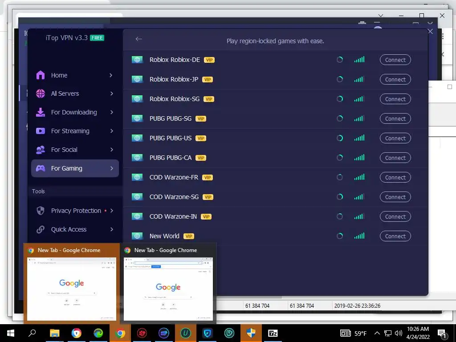Click the latency spinner for Roblox Roblox-JP
This screenshot has height=342, width=456.
tap(340, 79)
